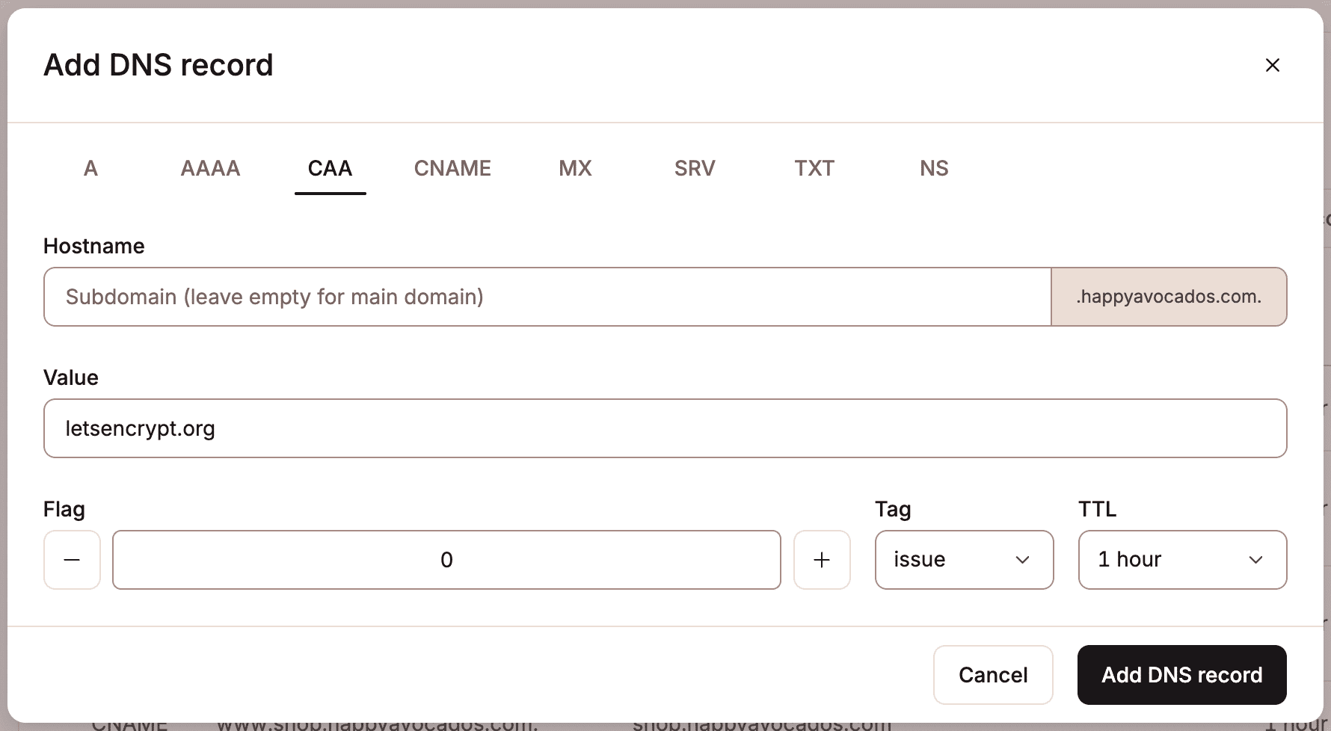Select the MX record type
This screenshot has width=1331, height=731.
[x=574, y=168]
